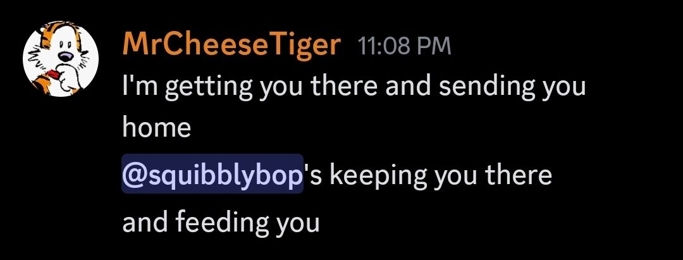Screen dimensions: 683x260
Task: Click the 's right after the mention
Action: [313, 175]
